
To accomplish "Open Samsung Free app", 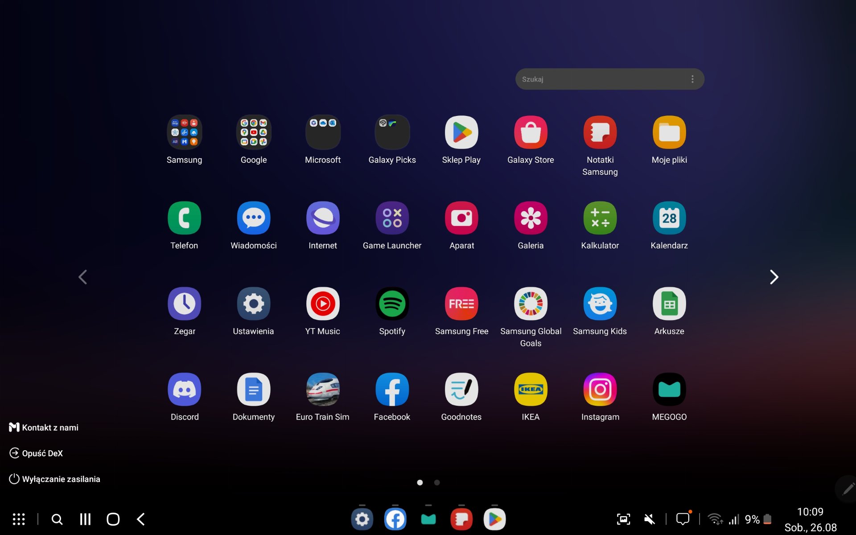I will [461, 304].
